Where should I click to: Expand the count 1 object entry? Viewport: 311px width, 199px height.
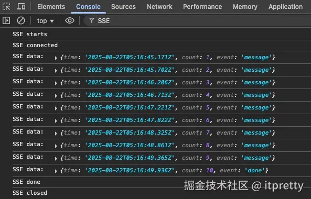coord(56,58)
